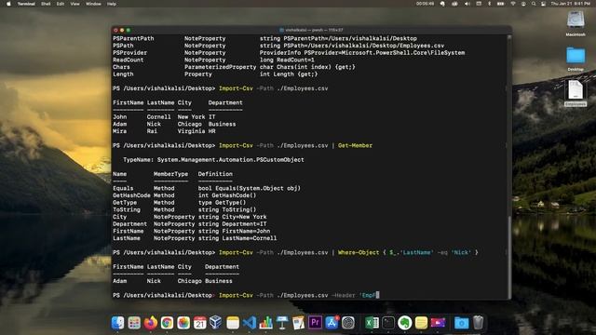The width and height of the screenshot is (596, 335).
Task: Launch Firefox from the dock
Action: tap(151, 323)
